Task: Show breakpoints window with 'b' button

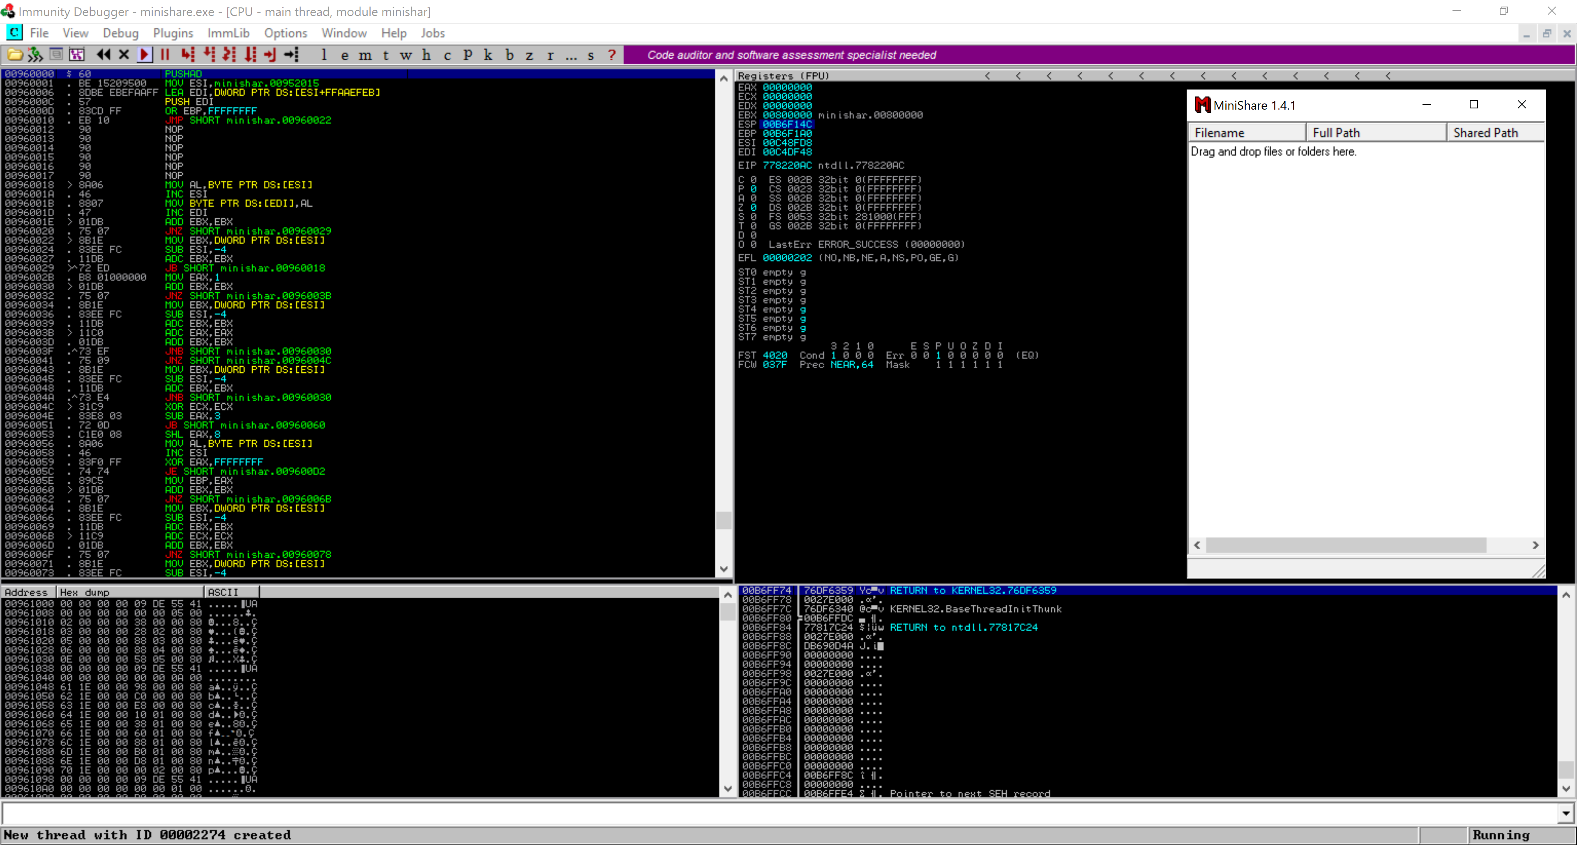Action: click(x=509, y=55)
